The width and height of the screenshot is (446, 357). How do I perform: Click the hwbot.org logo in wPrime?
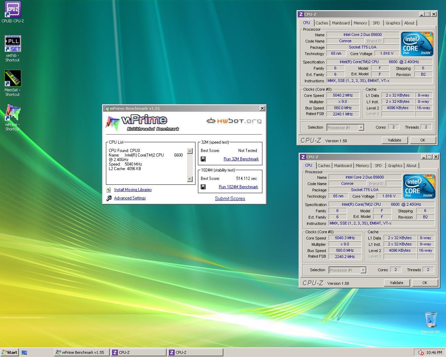click(234, 121)
